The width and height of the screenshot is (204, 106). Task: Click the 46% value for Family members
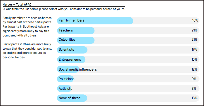click(x=195, y=20)
